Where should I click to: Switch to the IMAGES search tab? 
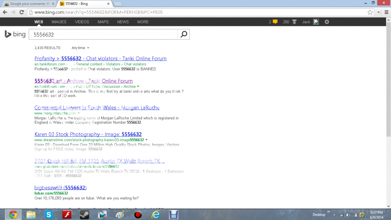click(59, 22)
